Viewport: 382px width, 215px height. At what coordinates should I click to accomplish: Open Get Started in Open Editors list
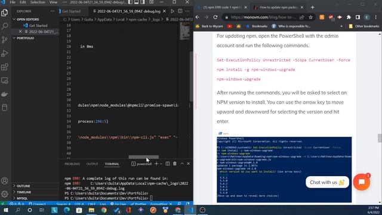click(x=38, y=25)
